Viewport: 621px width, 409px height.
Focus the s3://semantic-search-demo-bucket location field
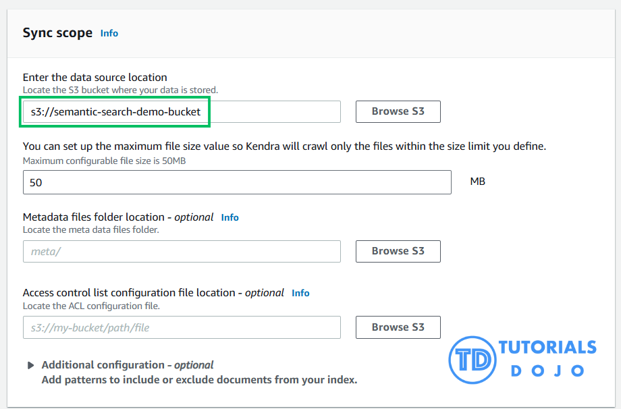pyautogui.click(x=181, y=112)
